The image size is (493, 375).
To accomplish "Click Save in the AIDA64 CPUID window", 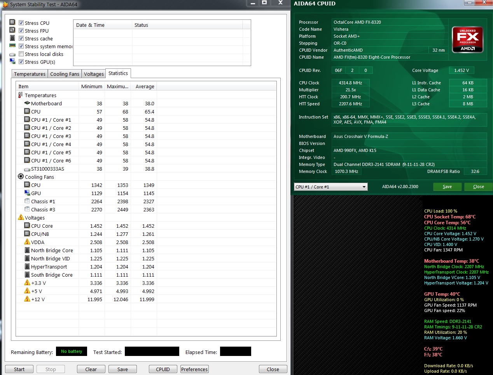I will pos(447,187).
